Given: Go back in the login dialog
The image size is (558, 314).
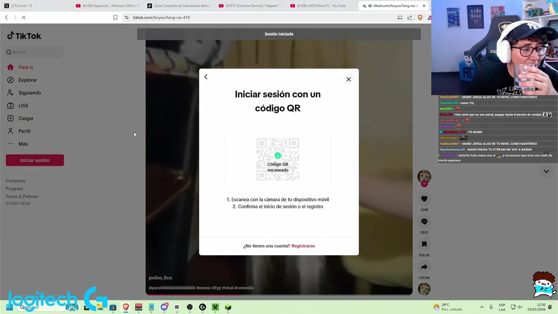Looking at the screenshot, I should [x=206, y=77].
